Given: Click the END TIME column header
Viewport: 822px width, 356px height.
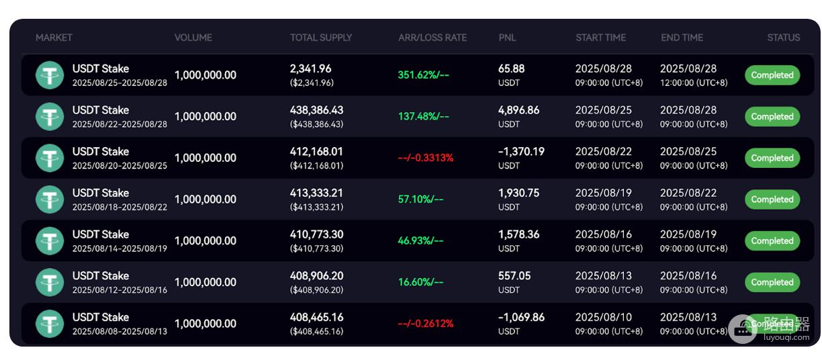Looking at the screenshot, I should tap(682, 38).
